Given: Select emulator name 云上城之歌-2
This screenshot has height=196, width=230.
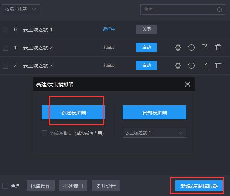Looking at the screenshot, I should 38,48.
